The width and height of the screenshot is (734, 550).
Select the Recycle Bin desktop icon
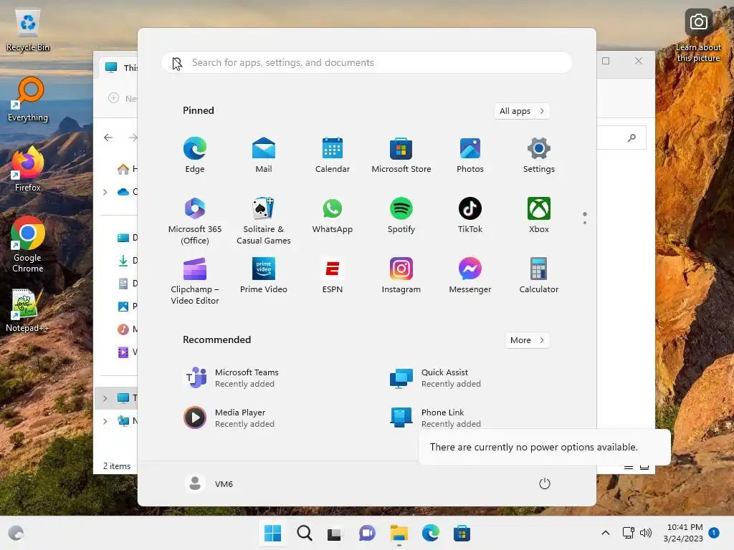(28, 30)
